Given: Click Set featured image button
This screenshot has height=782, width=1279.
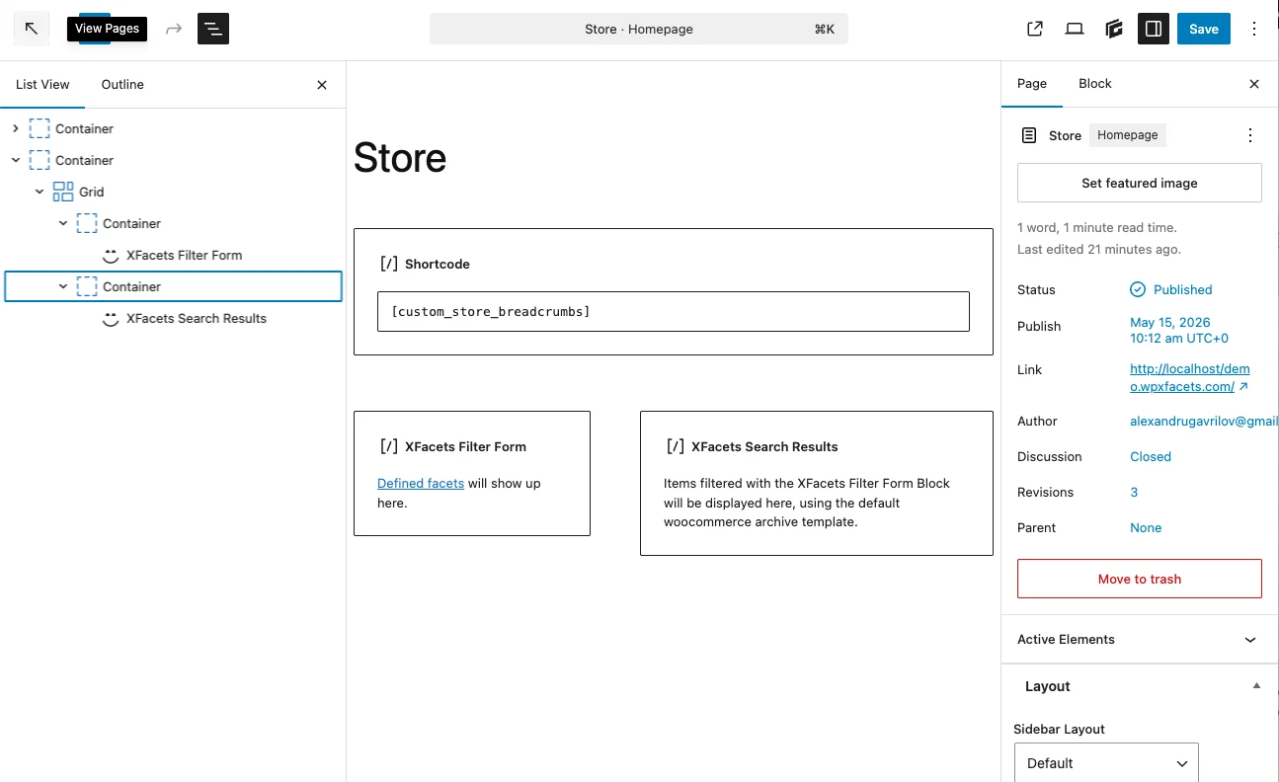Looking at the screenshot, I should tap(1139, 183).
